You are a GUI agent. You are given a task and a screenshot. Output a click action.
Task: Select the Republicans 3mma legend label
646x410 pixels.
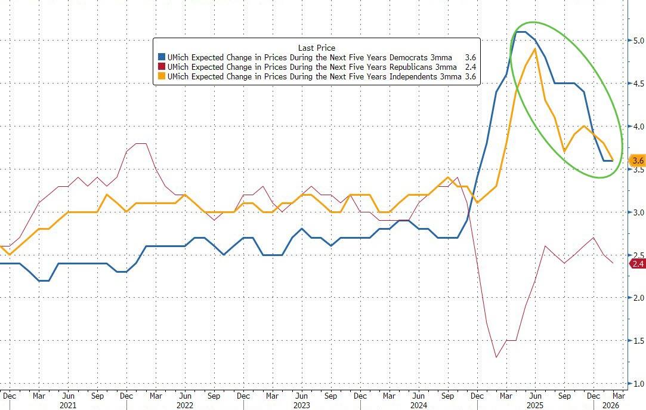click(312, 67)
